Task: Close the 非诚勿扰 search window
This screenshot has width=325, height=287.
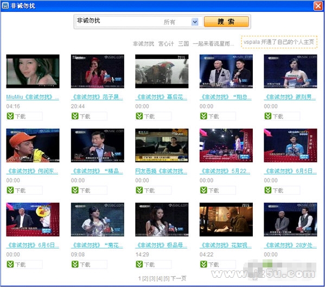Action: [318, 6]
